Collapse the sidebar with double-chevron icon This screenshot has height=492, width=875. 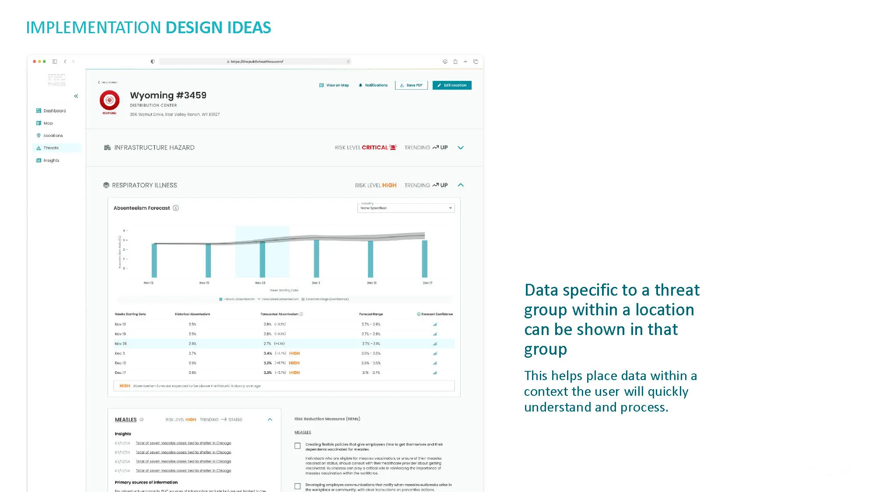tap(76, 96)
